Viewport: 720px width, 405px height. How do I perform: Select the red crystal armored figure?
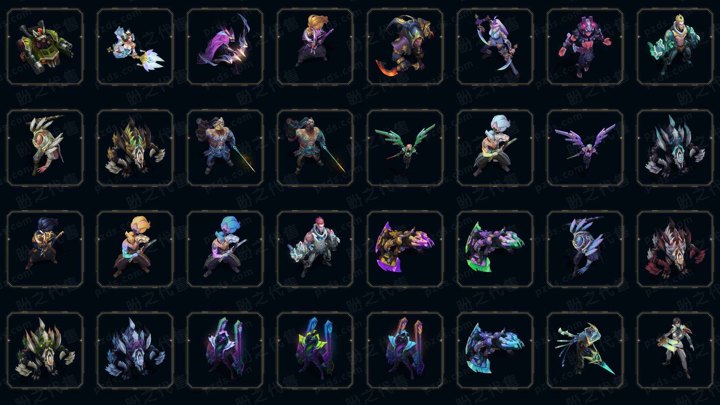click(x=585, y=47)
